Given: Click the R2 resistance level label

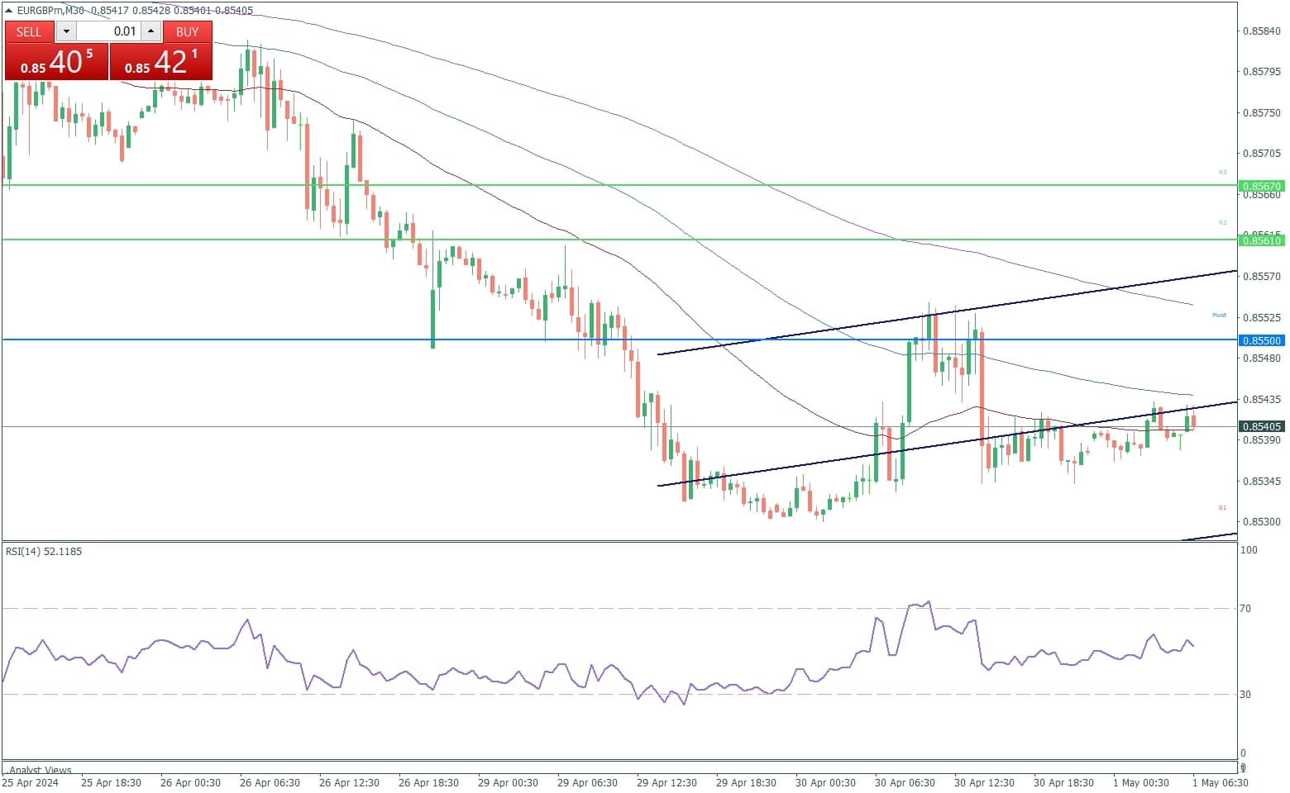Looking at the screenshot, I should click(1222, 223).
